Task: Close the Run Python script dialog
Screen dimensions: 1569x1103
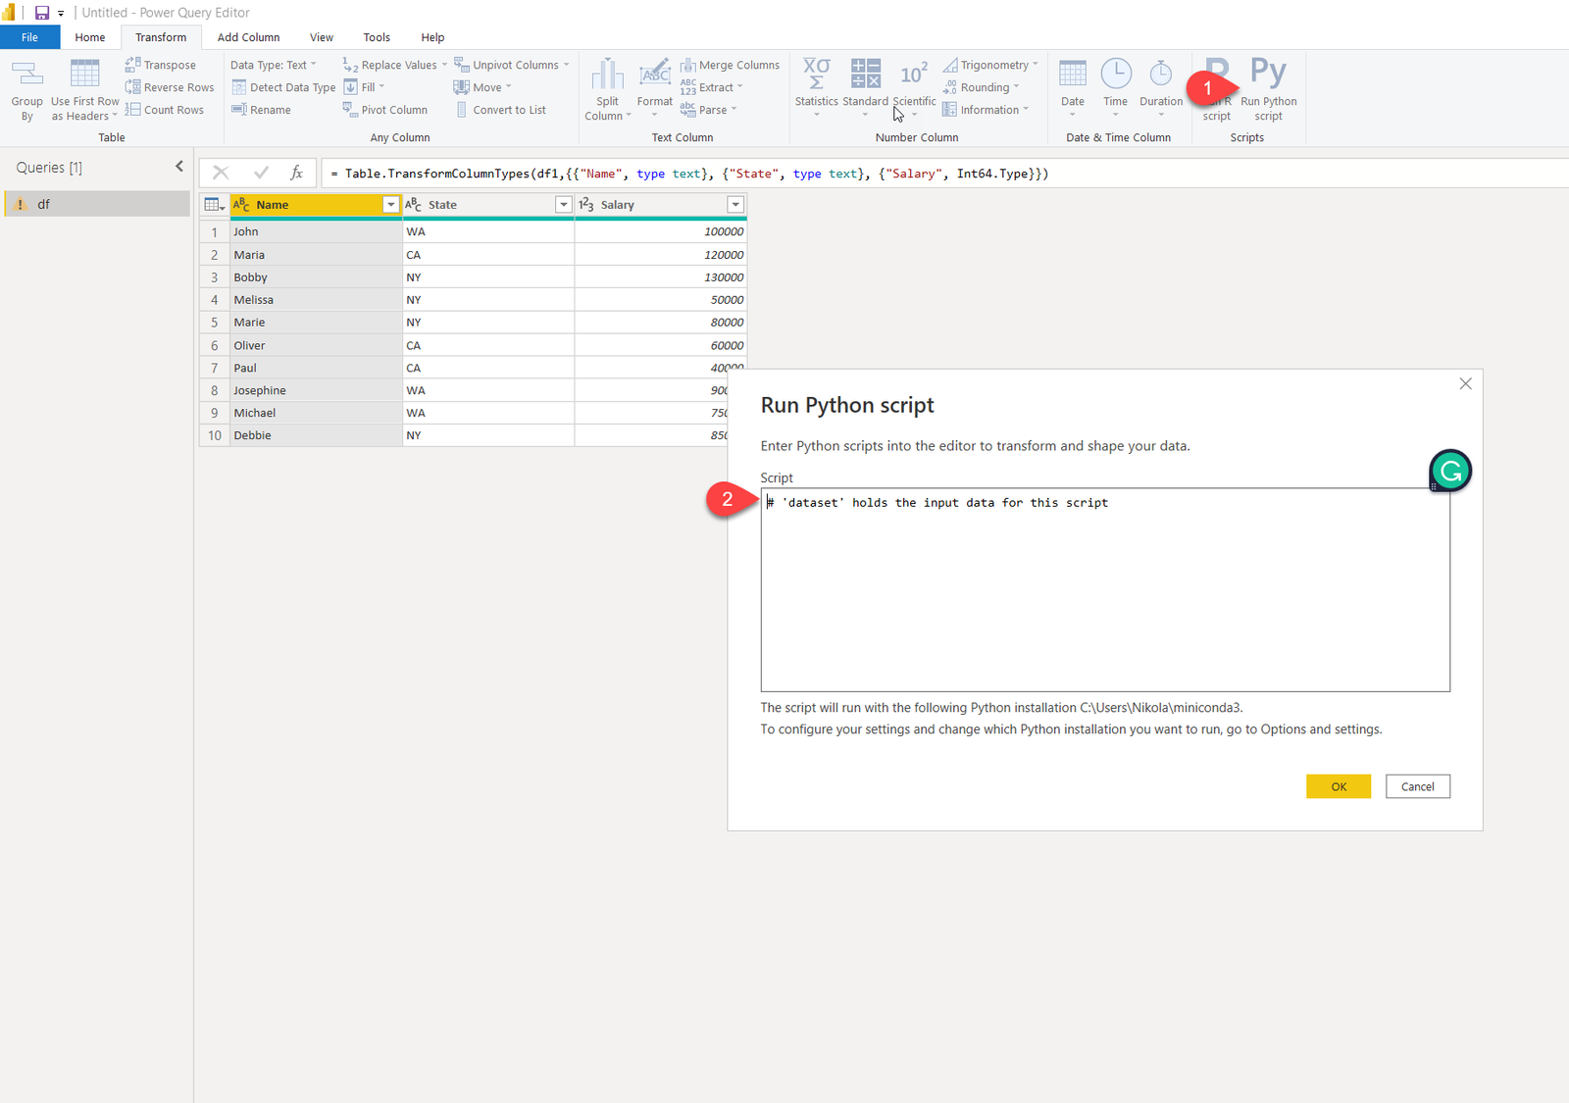Action: tap(1465, 383)
